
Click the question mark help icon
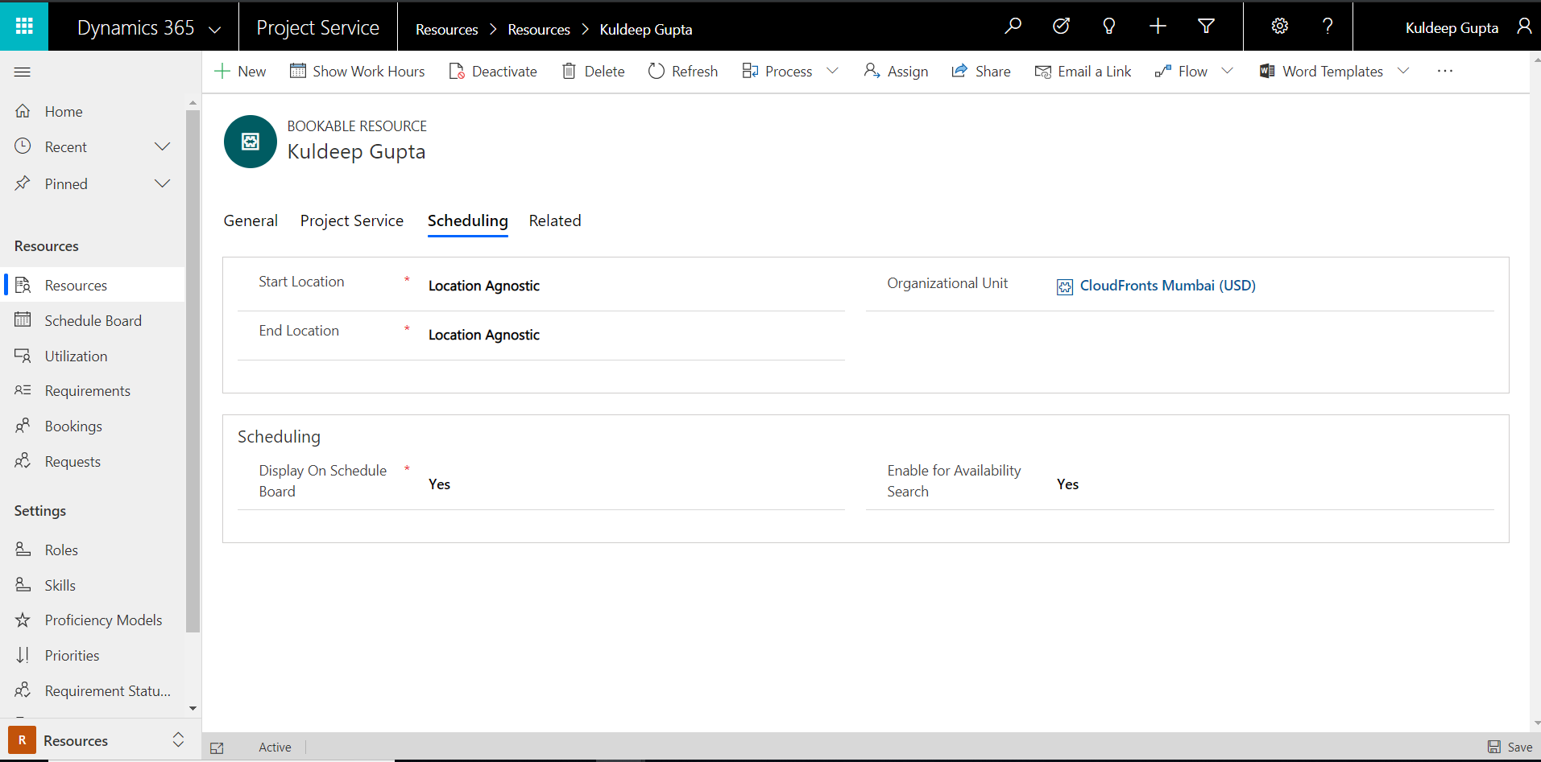click(x=1328, y=27)
